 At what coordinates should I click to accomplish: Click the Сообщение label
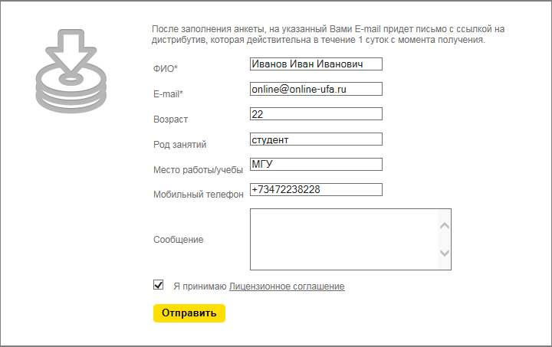(178, 240)
